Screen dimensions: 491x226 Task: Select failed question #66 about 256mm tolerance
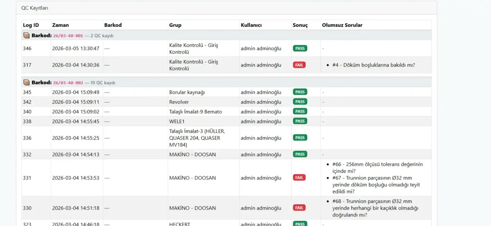tap(377, 167)
